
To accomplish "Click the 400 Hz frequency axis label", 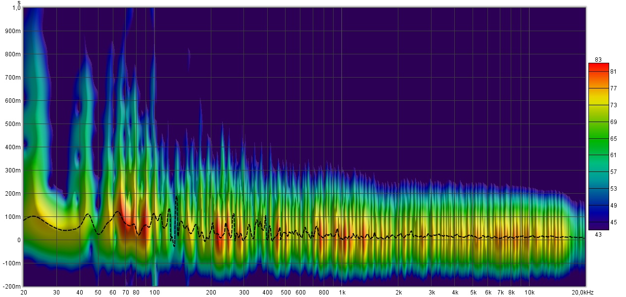I will pos(267,293).
